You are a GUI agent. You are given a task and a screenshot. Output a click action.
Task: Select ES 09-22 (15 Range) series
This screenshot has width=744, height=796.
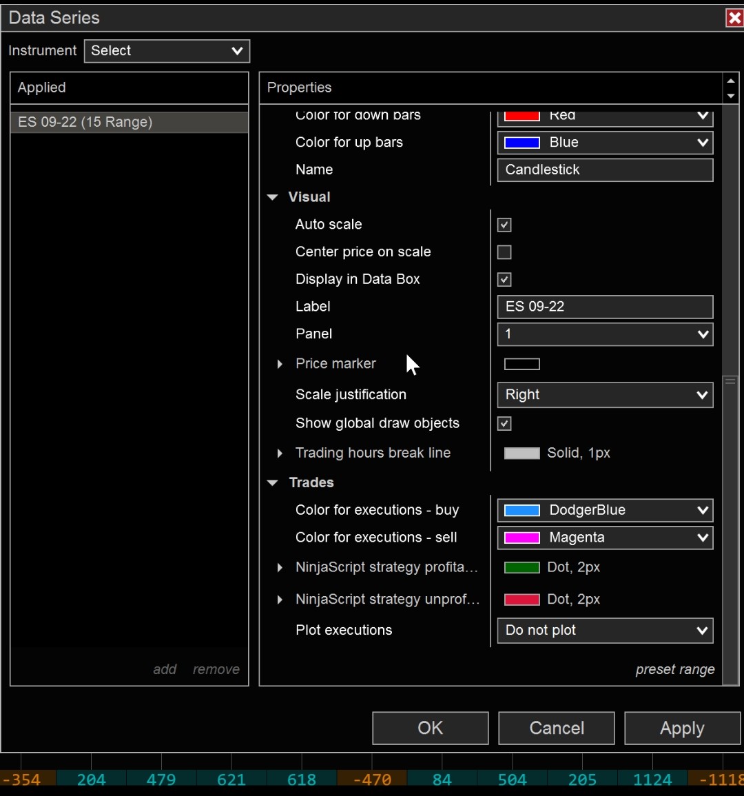[x=130, y=122]
